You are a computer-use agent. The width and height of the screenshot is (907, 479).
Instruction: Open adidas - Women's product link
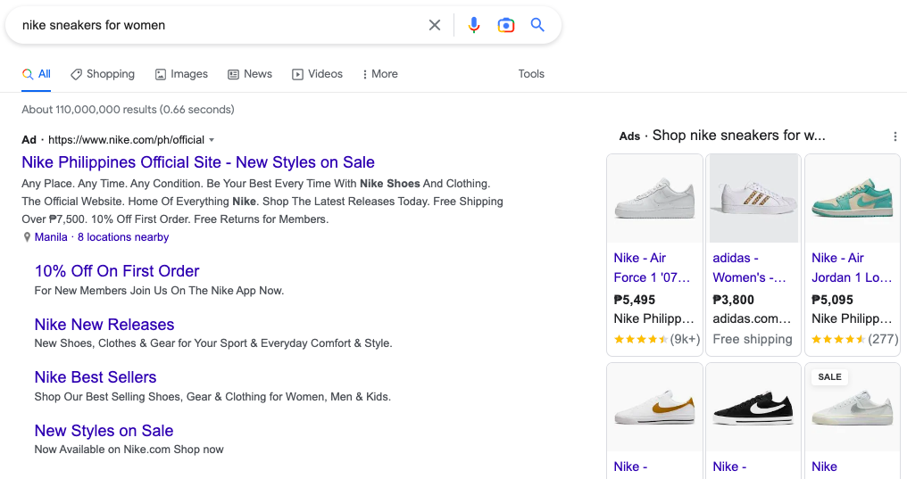click(749, 268)
